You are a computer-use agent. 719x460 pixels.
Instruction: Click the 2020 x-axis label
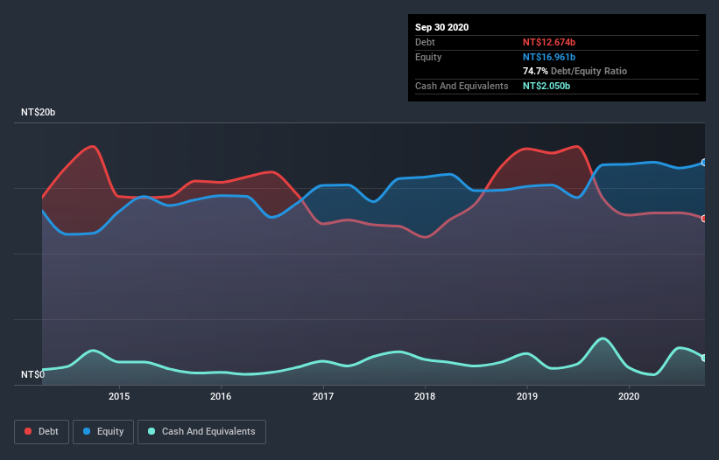click(629, 396)
